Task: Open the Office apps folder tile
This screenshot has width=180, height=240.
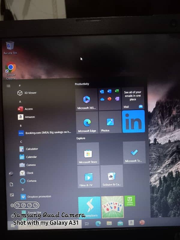Action: pos(109,99)
